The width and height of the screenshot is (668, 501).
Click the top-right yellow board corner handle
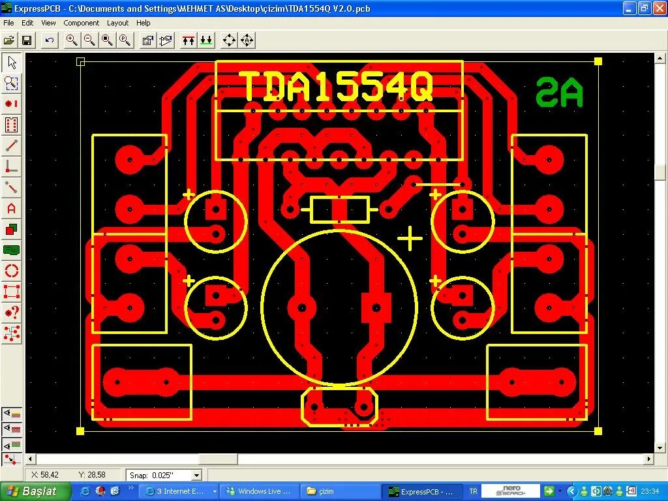(598, 61)
